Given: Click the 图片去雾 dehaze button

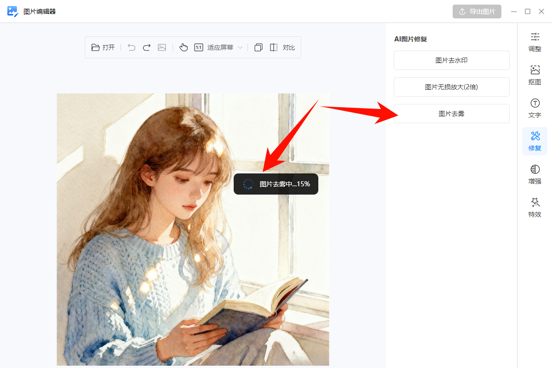Looking at the screenshot, I should pos(451,114).
